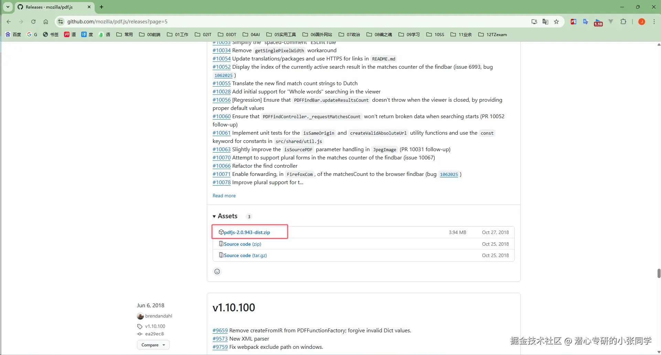Open the Extensions puzzle menu
The image size is (661, 355).
click(x=623, y=22)
